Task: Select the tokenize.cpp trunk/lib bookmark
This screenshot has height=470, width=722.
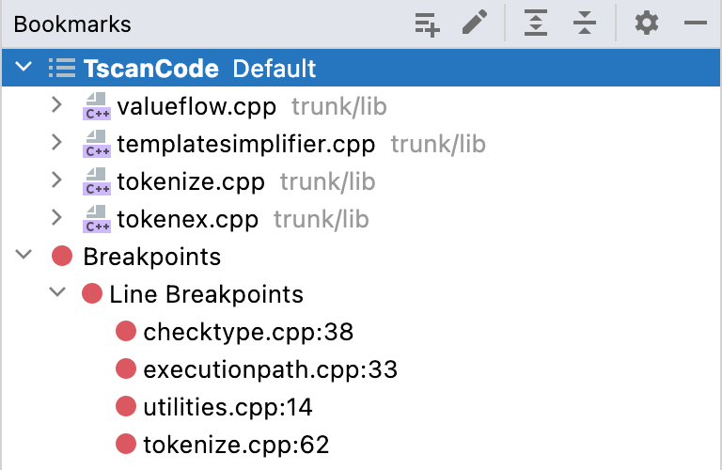Action: click(x=191, y=181)
